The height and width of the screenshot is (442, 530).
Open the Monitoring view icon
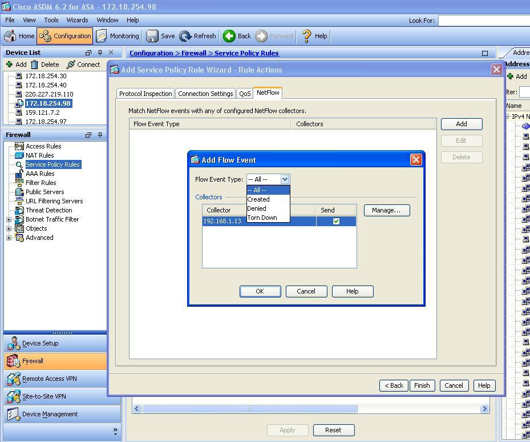click(102, 36)
